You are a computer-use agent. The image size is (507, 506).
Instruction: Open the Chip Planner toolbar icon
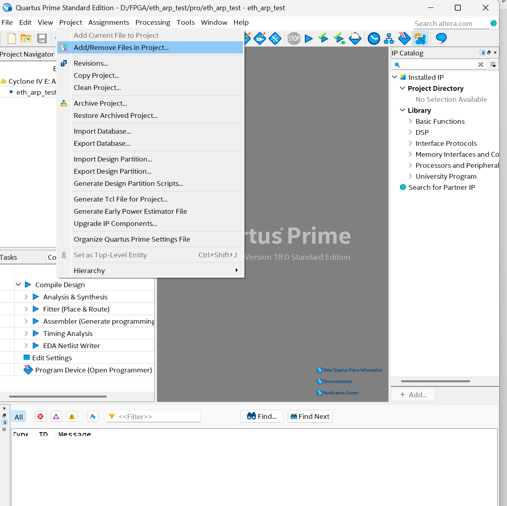tap(275, 38)
